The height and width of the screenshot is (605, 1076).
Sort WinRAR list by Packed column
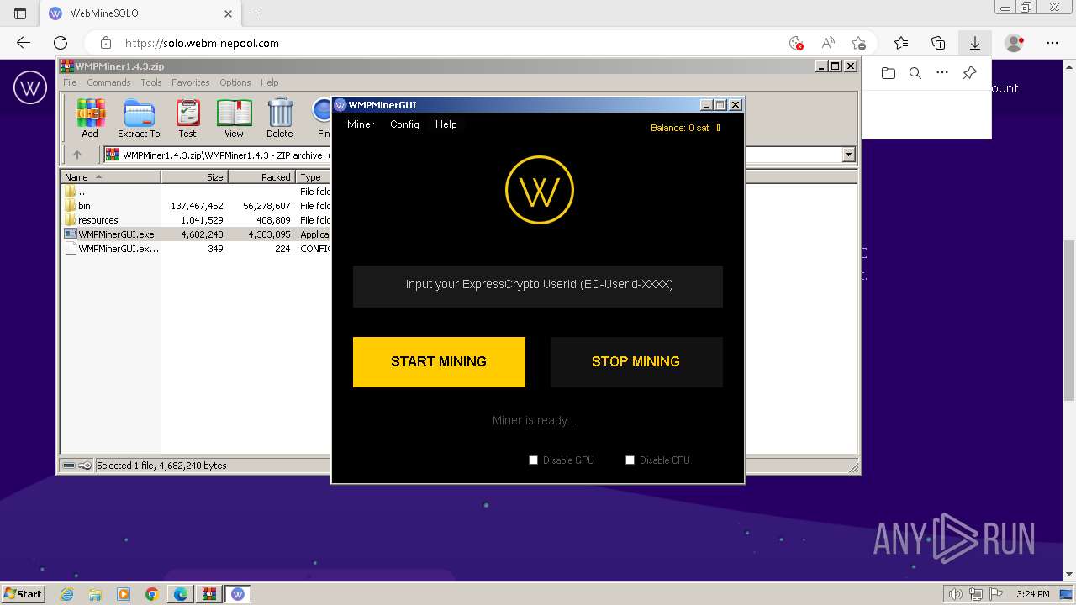click(x=262, y=177)
